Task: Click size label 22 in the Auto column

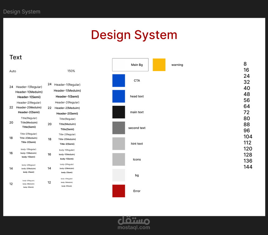Action: point(11,107)
